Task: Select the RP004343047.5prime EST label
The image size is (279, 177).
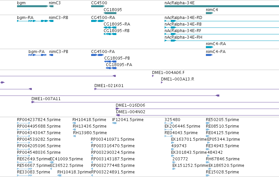Action: 39,133
